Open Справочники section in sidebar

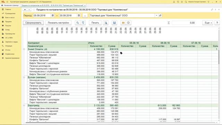coord(10,54)
